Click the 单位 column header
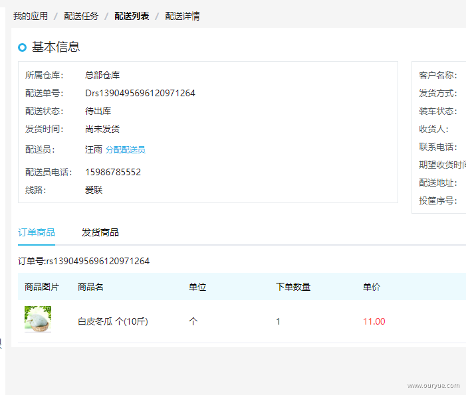The image size is (466, 395). click(x=197, y=287)
